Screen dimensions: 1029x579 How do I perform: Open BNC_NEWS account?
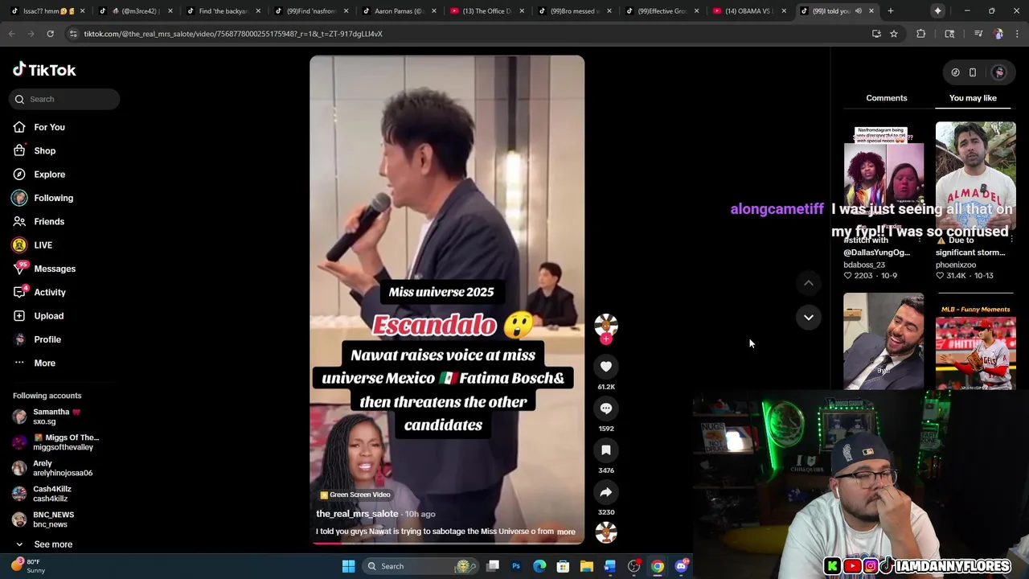pos(44,519)
